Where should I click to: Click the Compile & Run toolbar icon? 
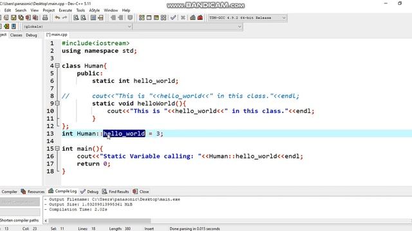[x=156, y=18]
